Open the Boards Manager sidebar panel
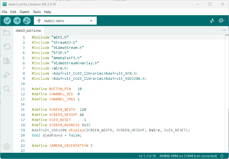 [7, 47]
